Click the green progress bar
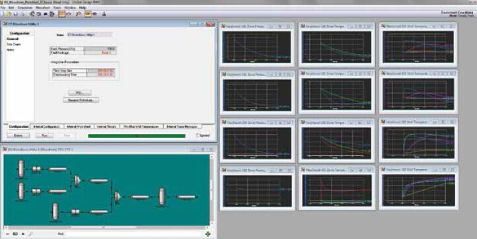 (x=137, y=136)
